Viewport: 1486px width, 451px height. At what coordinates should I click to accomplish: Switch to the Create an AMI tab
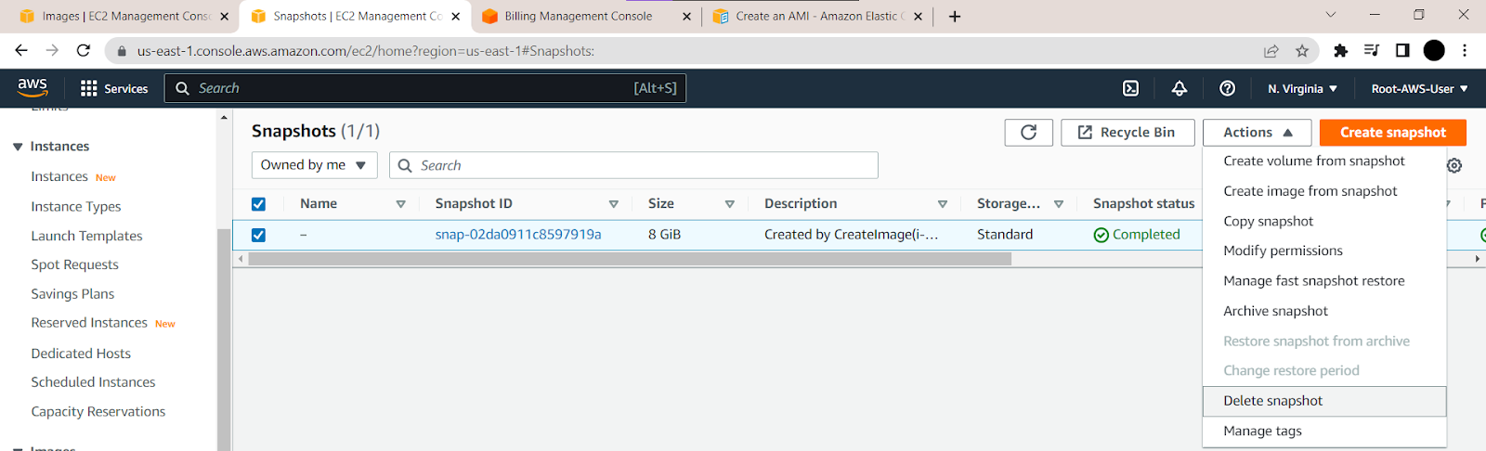point(815,17)
